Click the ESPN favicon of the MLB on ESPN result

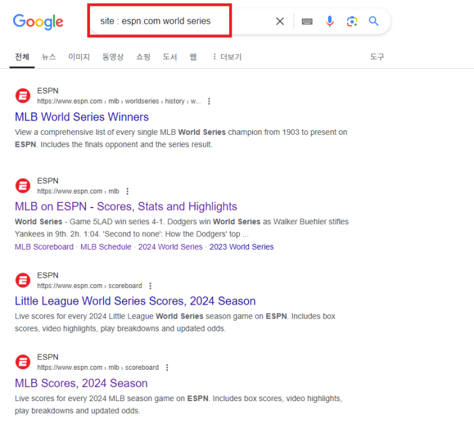coord(23,186)
